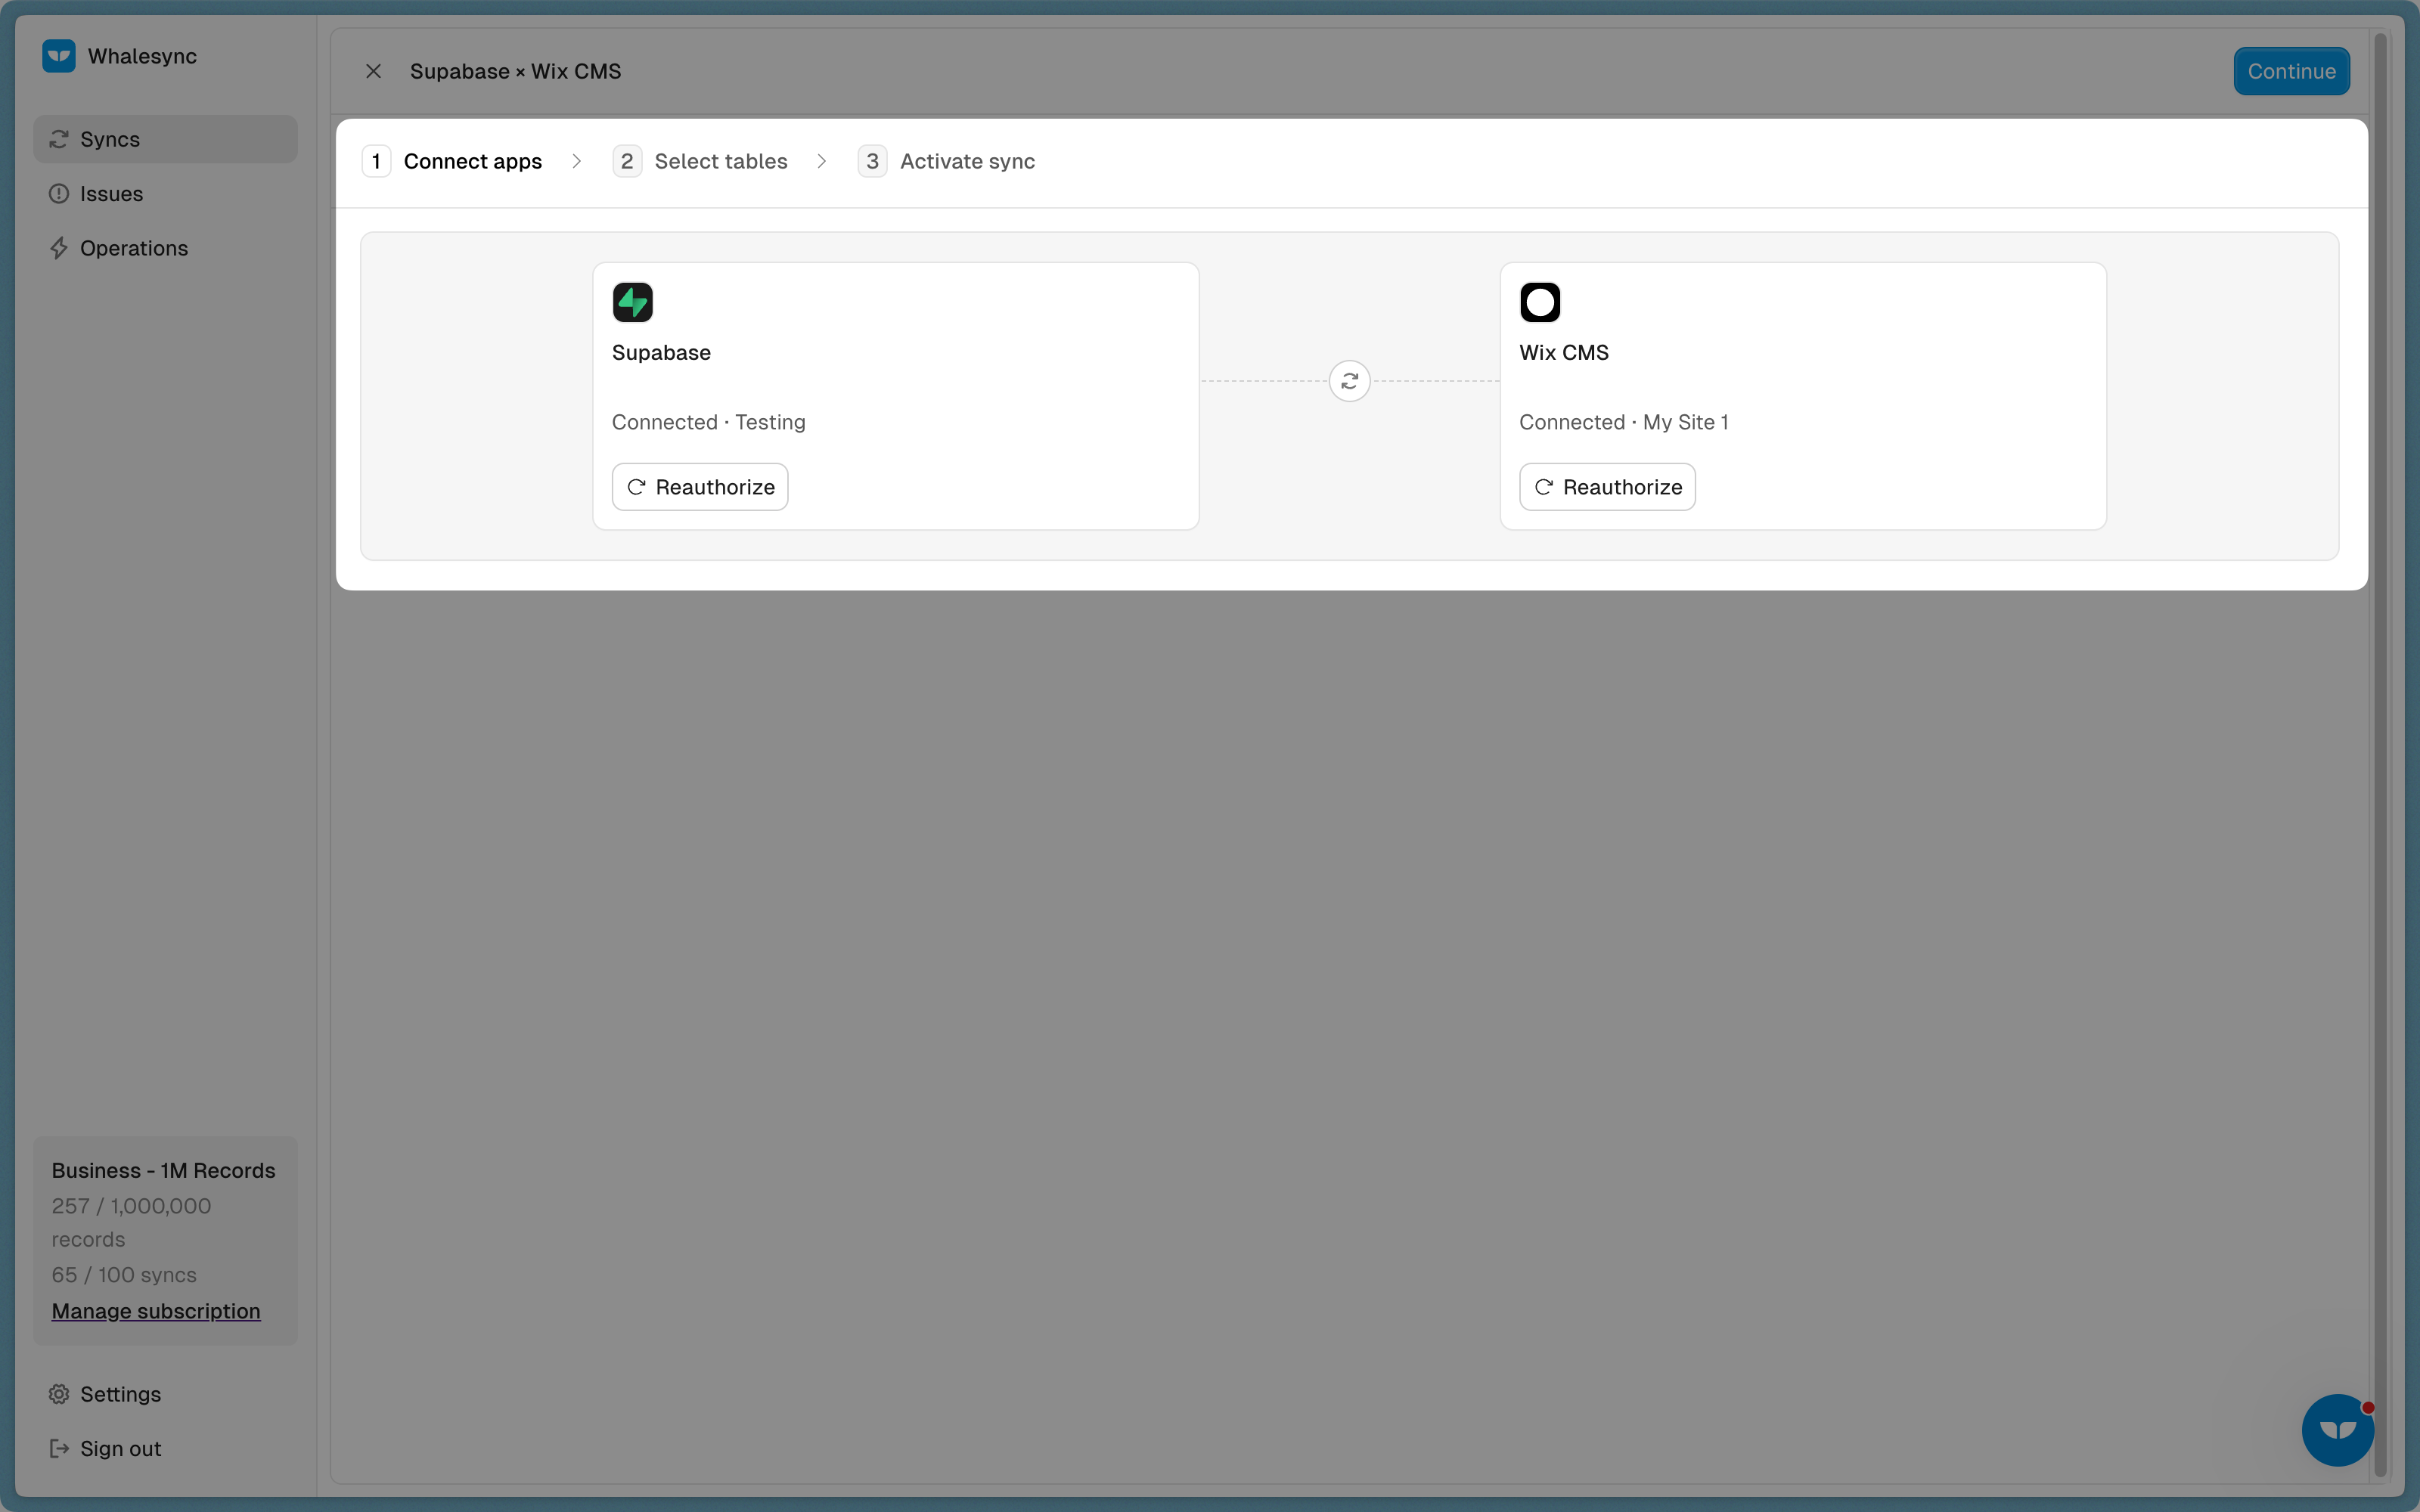
Task: Select the Activate sync step
Action: [x=946, y=161]
